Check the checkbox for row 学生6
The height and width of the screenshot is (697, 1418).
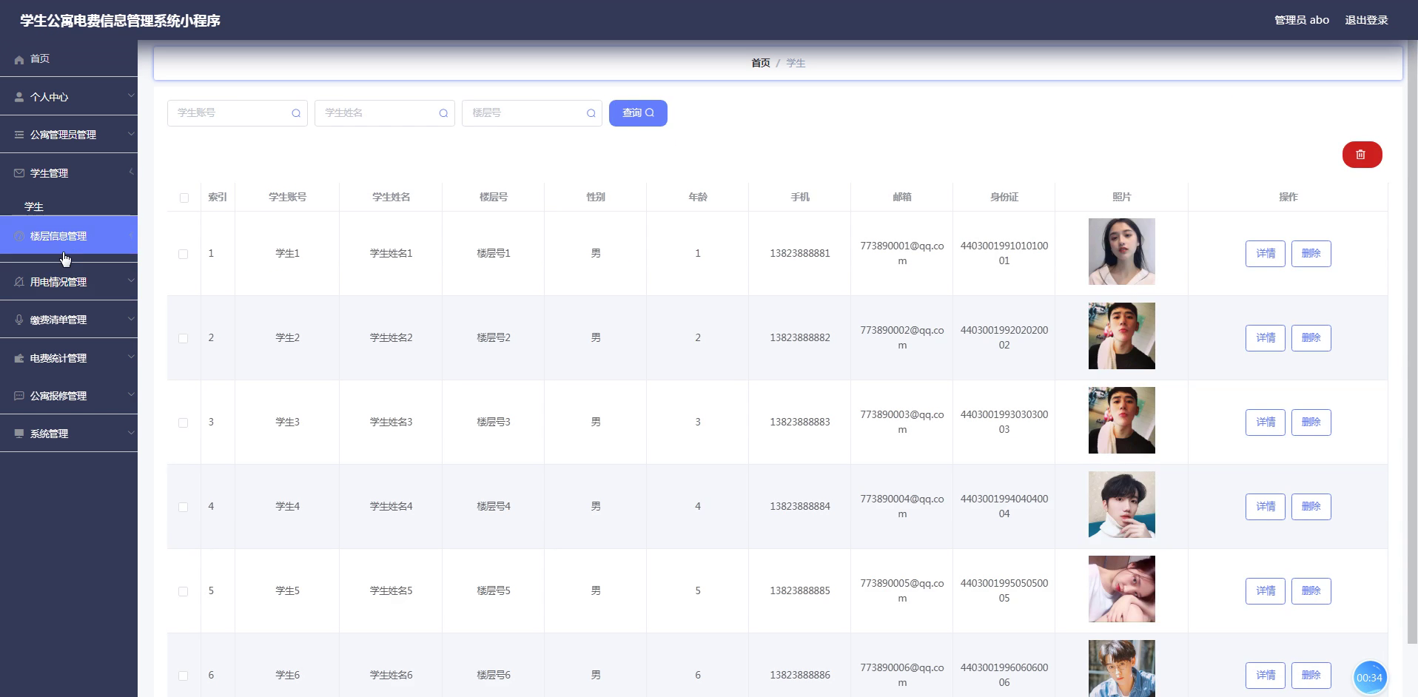pos(183,676)
